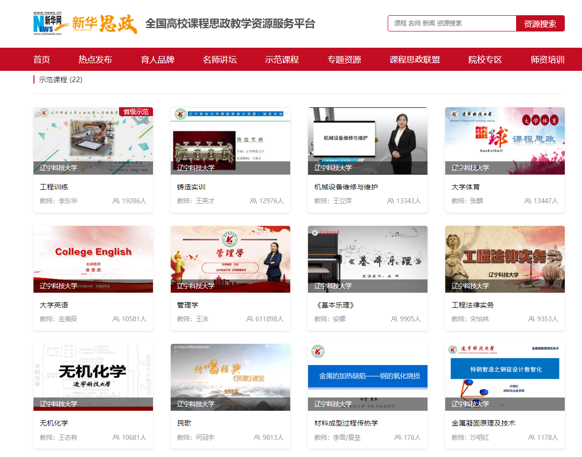This screenshot has height=457, width=582.
Task: Open the 课程思政联盟 navigation item
Action: pos(415,60)
